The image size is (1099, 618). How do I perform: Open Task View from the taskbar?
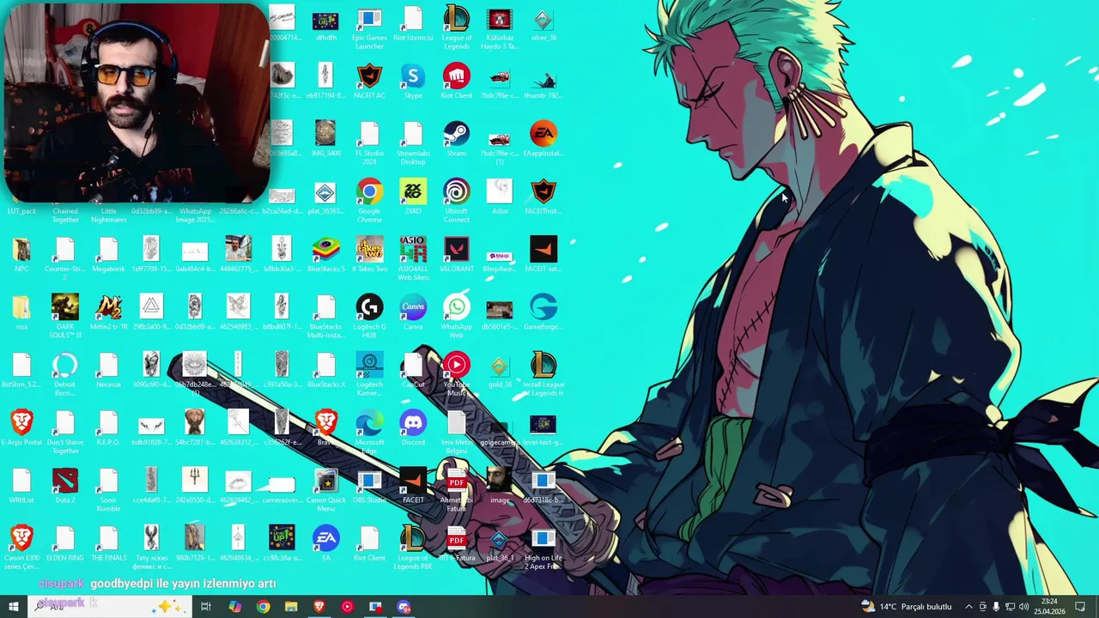tap(206, 607)
